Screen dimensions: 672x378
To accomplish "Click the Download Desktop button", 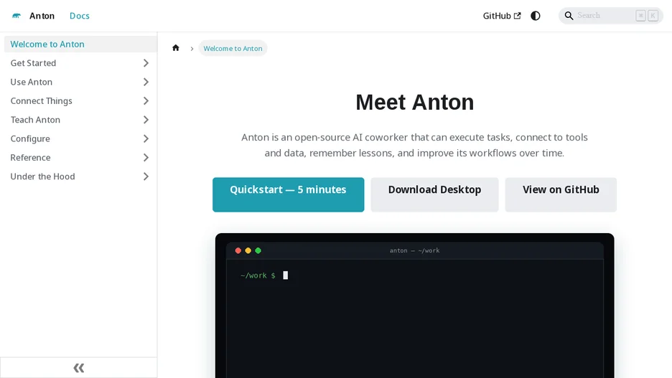I will coord(434,195).
